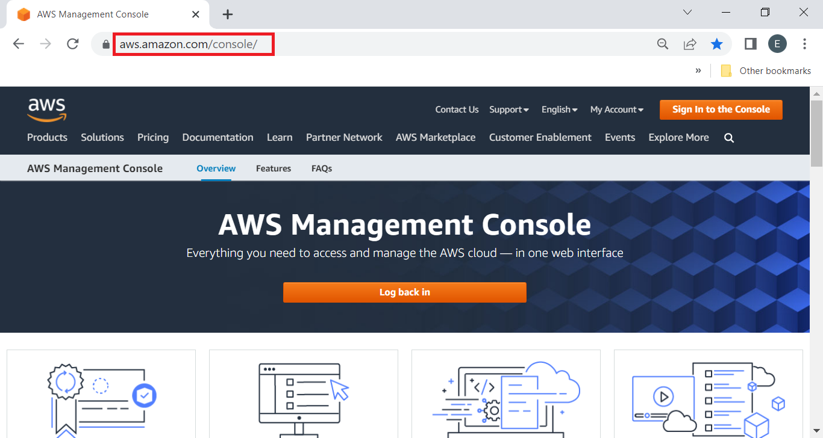Click the Log back in button

[405, 292]
